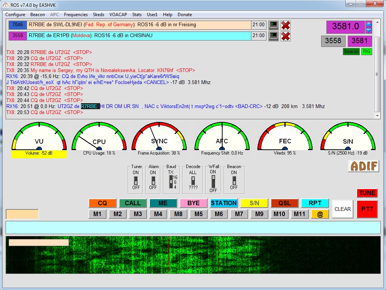The width and height of the screenshot is (386, 290).
Task: Toggle the Tuner ON/OFF switch
Action: pos(136,180)
